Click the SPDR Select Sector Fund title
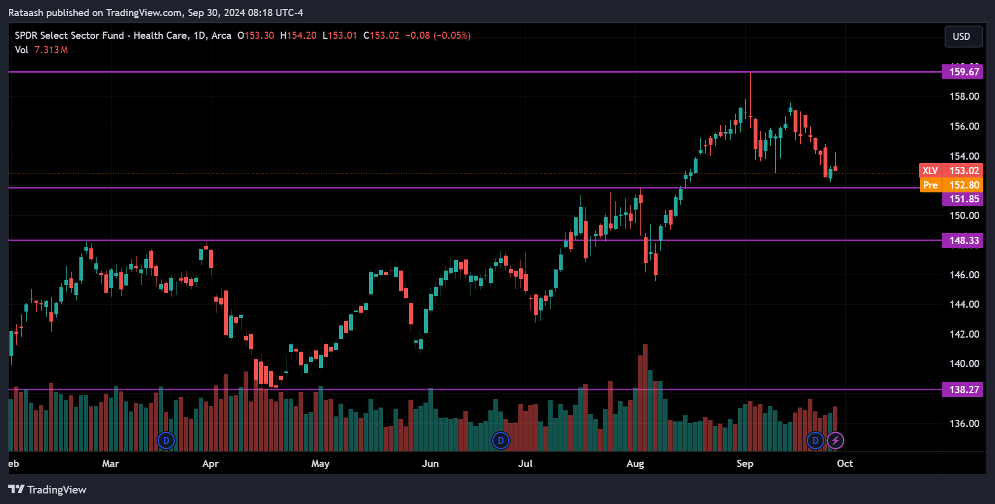The width and height of the screenshot is (995, 504). 123,35
